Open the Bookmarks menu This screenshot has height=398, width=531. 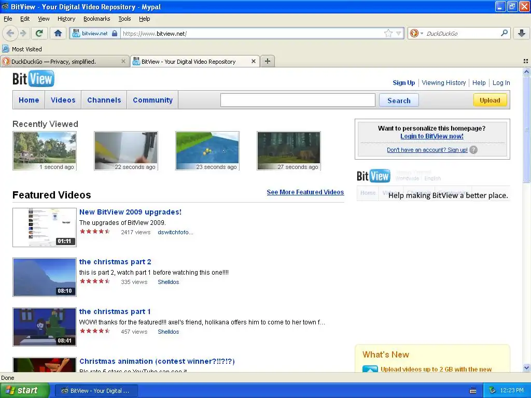click(96, 19)
